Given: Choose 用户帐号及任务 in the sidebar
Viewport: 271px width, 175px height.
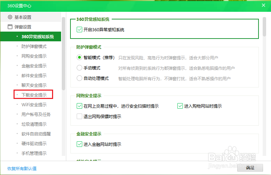Looking at the screenshot, I should [x=36, y=114].
